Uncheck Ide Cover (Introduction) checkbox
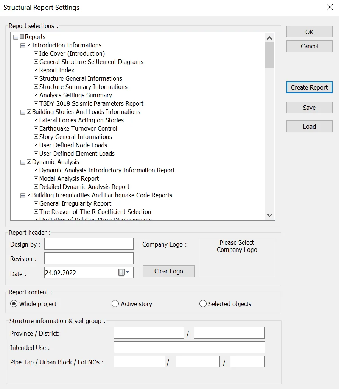 click(36, 53)
